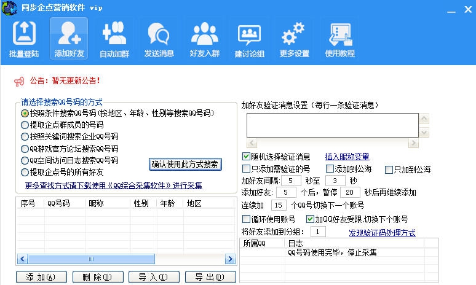Click log entry QQ号码使用完毕,停止采集
This screenshot has height=285, width=476.
click(332, 252)
